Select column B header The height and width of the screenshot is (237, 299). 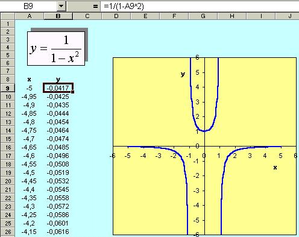58,16
